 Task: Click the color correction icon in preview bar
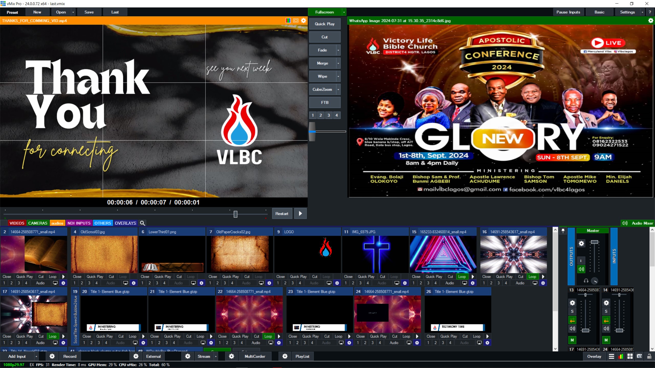pyautogui.click(x=288, y=21)
